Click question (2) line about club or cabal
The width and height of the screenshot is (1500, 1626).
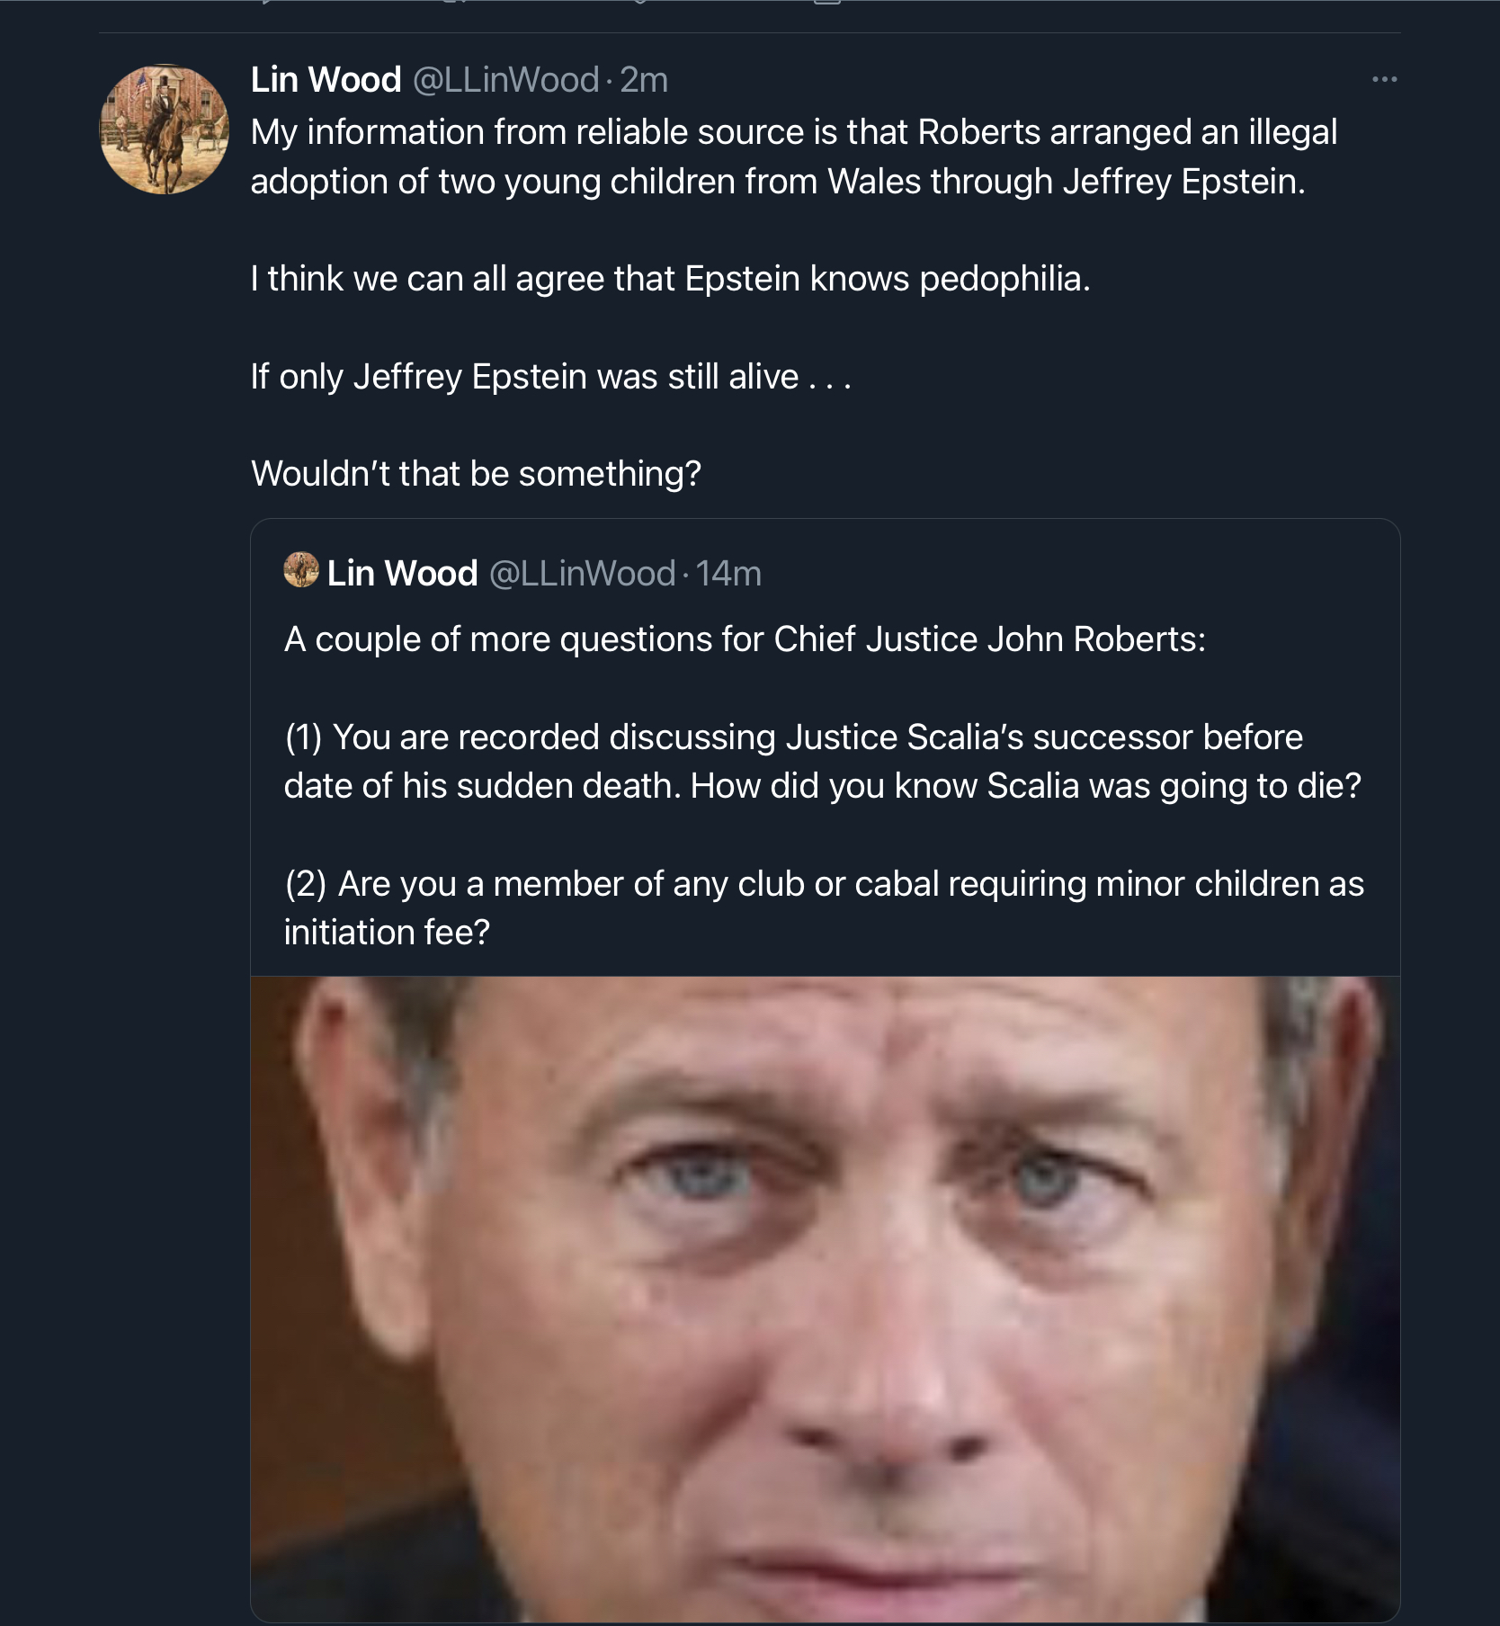pos(824,884)
